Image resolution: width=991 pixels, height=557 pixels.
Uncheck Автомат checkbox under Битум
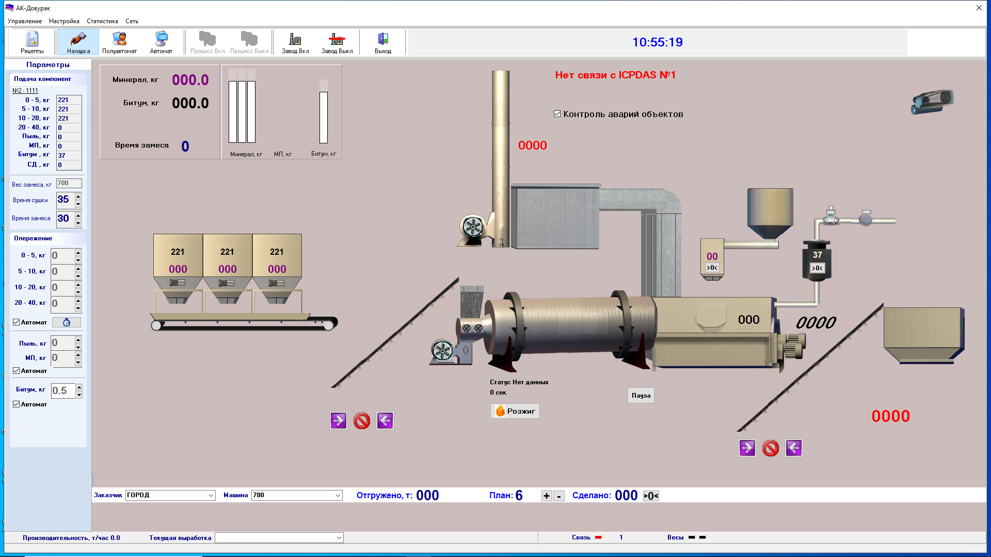17,404
